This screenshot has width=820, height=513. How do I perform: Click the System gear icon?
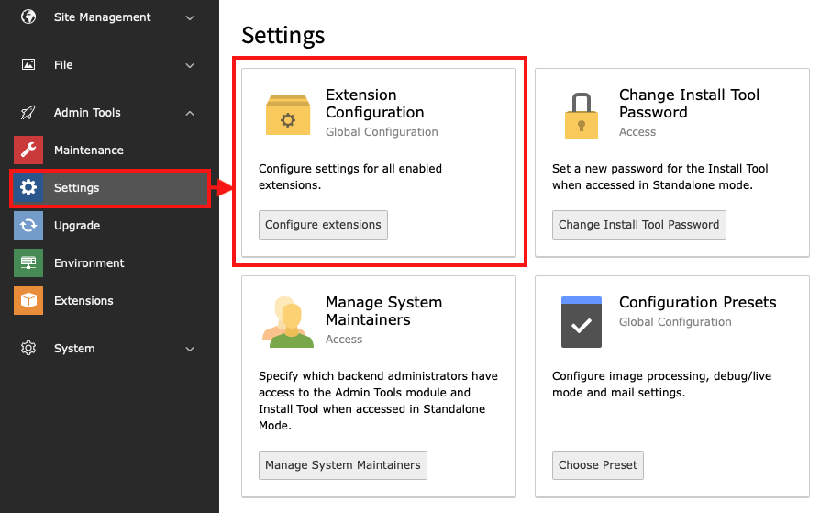[x=28, y=348]
